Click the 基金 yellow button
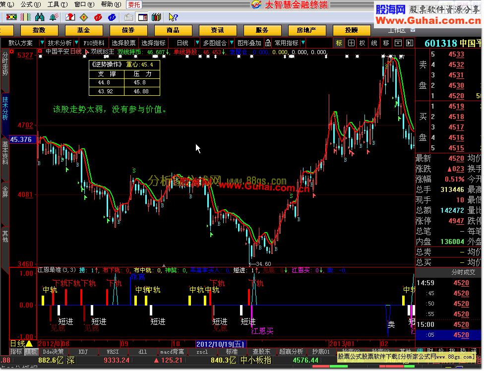Viewport: 484px width, 371px height. point(84,30)
